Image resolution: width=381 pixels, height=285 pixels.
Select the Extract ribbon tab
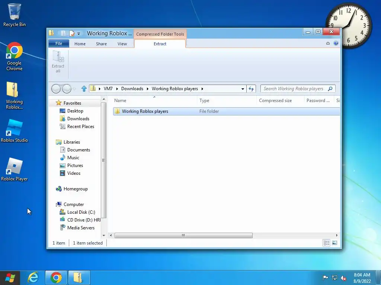(160, 44)
